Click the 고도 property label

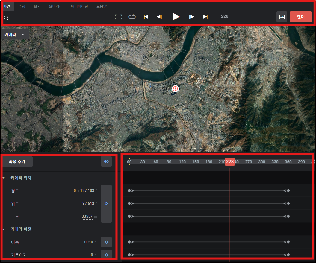pos(15,217)
